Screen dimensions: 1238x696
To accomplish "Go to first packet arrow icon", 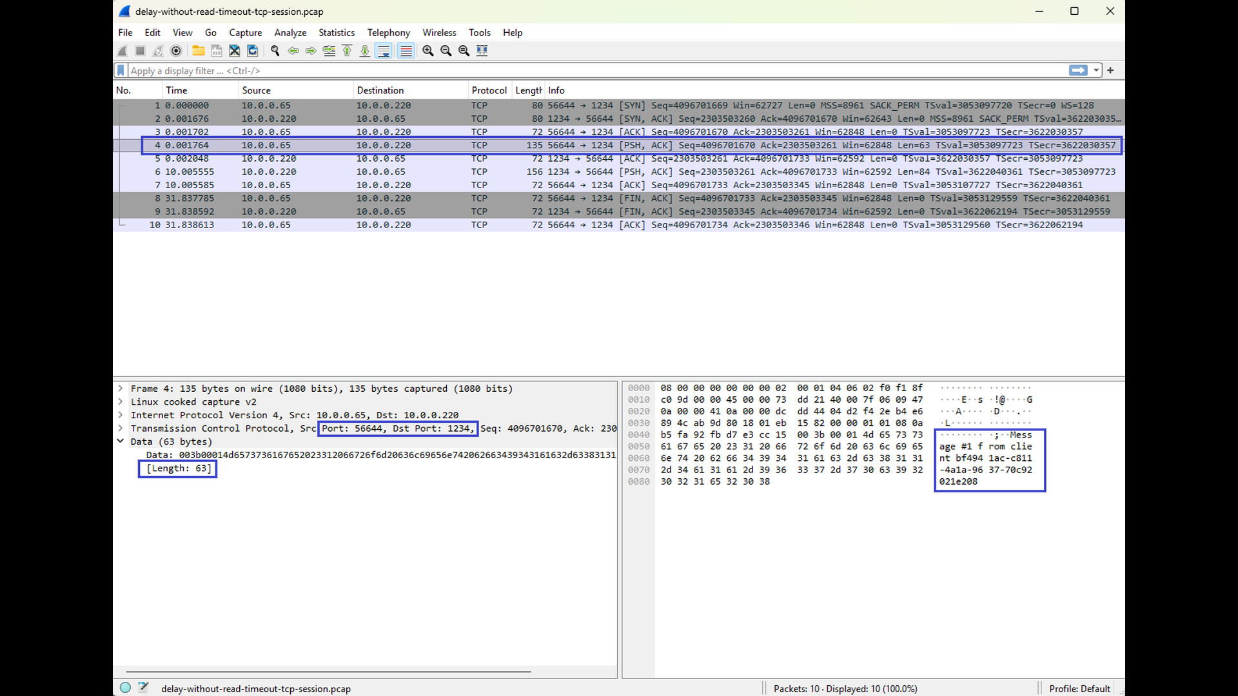I will click(347, 51).
